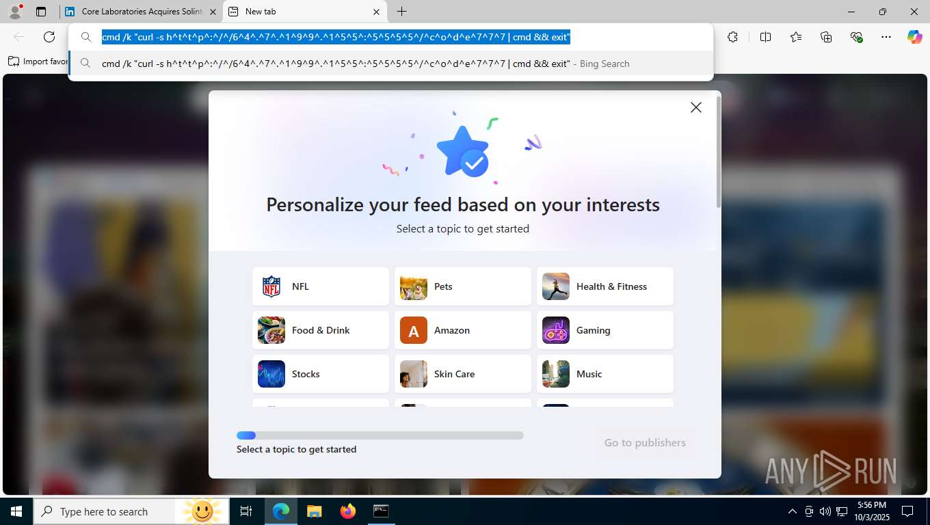Click the Import favorites bookmark bar item
Image resolution: width=930 pixels, height=525 pixels.
pyautogui.click(x=38, y=62)
